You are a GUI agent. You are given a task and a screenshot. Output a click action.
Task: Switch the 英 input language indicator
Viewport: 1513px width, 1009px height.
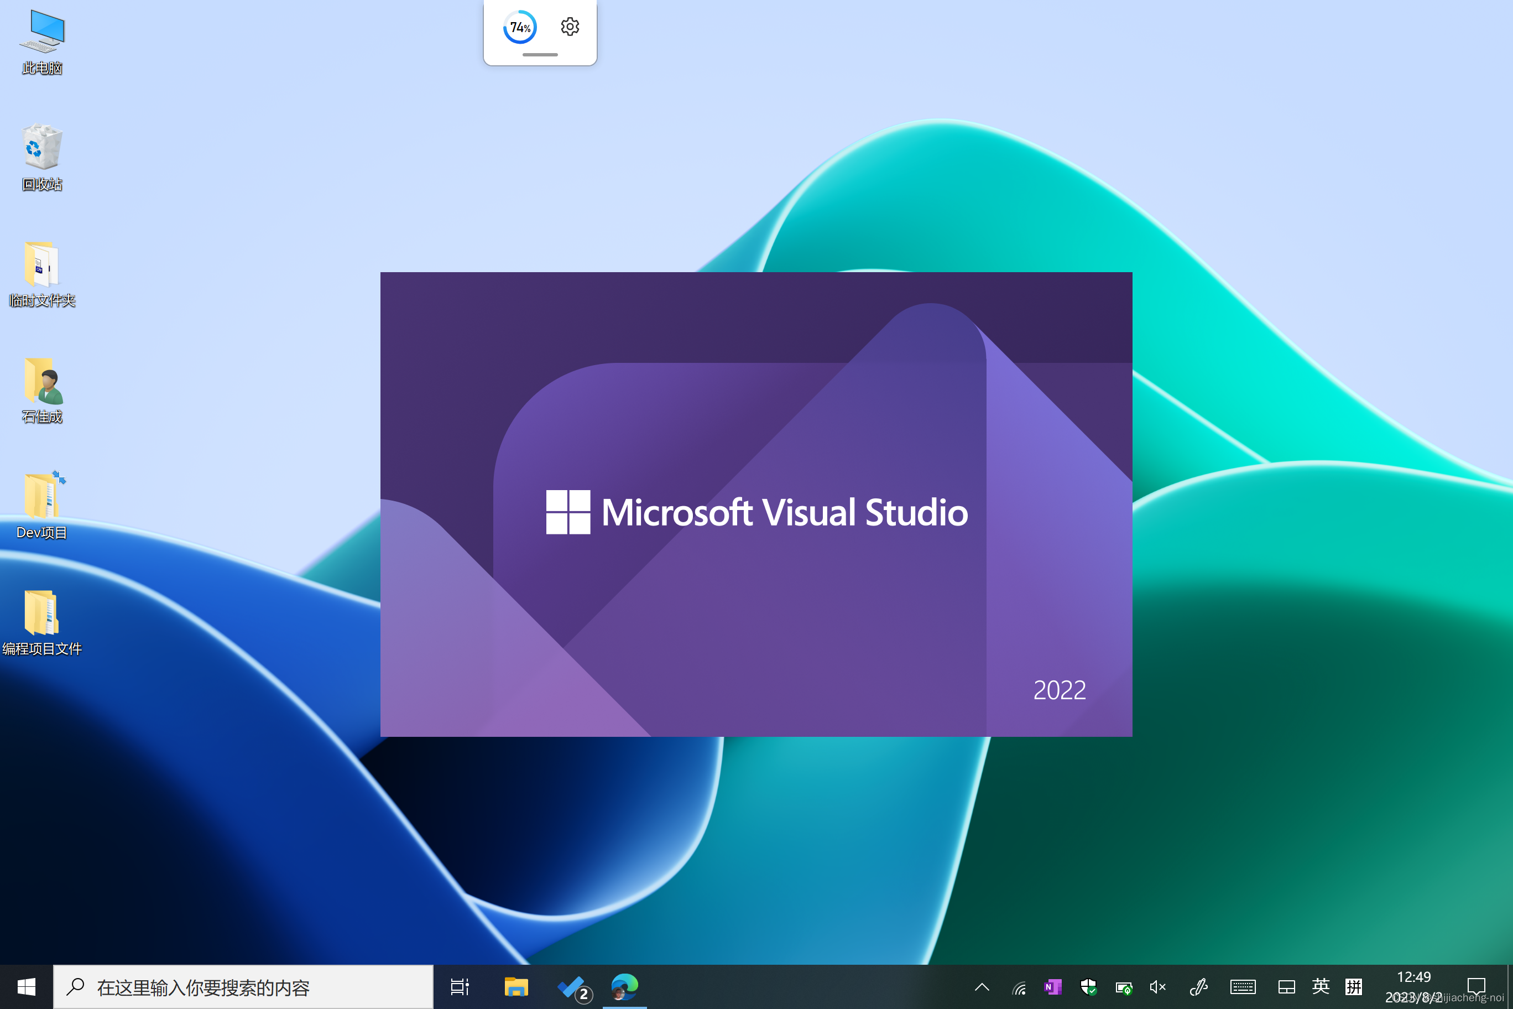[x=1321, y=986]
